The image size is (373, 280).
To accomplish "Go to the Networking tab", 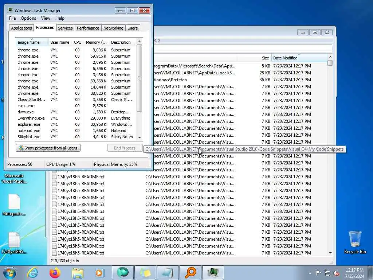I will click(x=114, y=28).
